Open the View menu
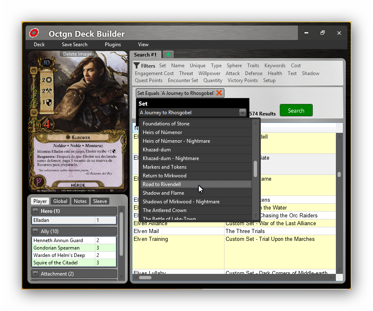Image resolution: width=373 pixels, height=311 pixels. tap(143, 45)
